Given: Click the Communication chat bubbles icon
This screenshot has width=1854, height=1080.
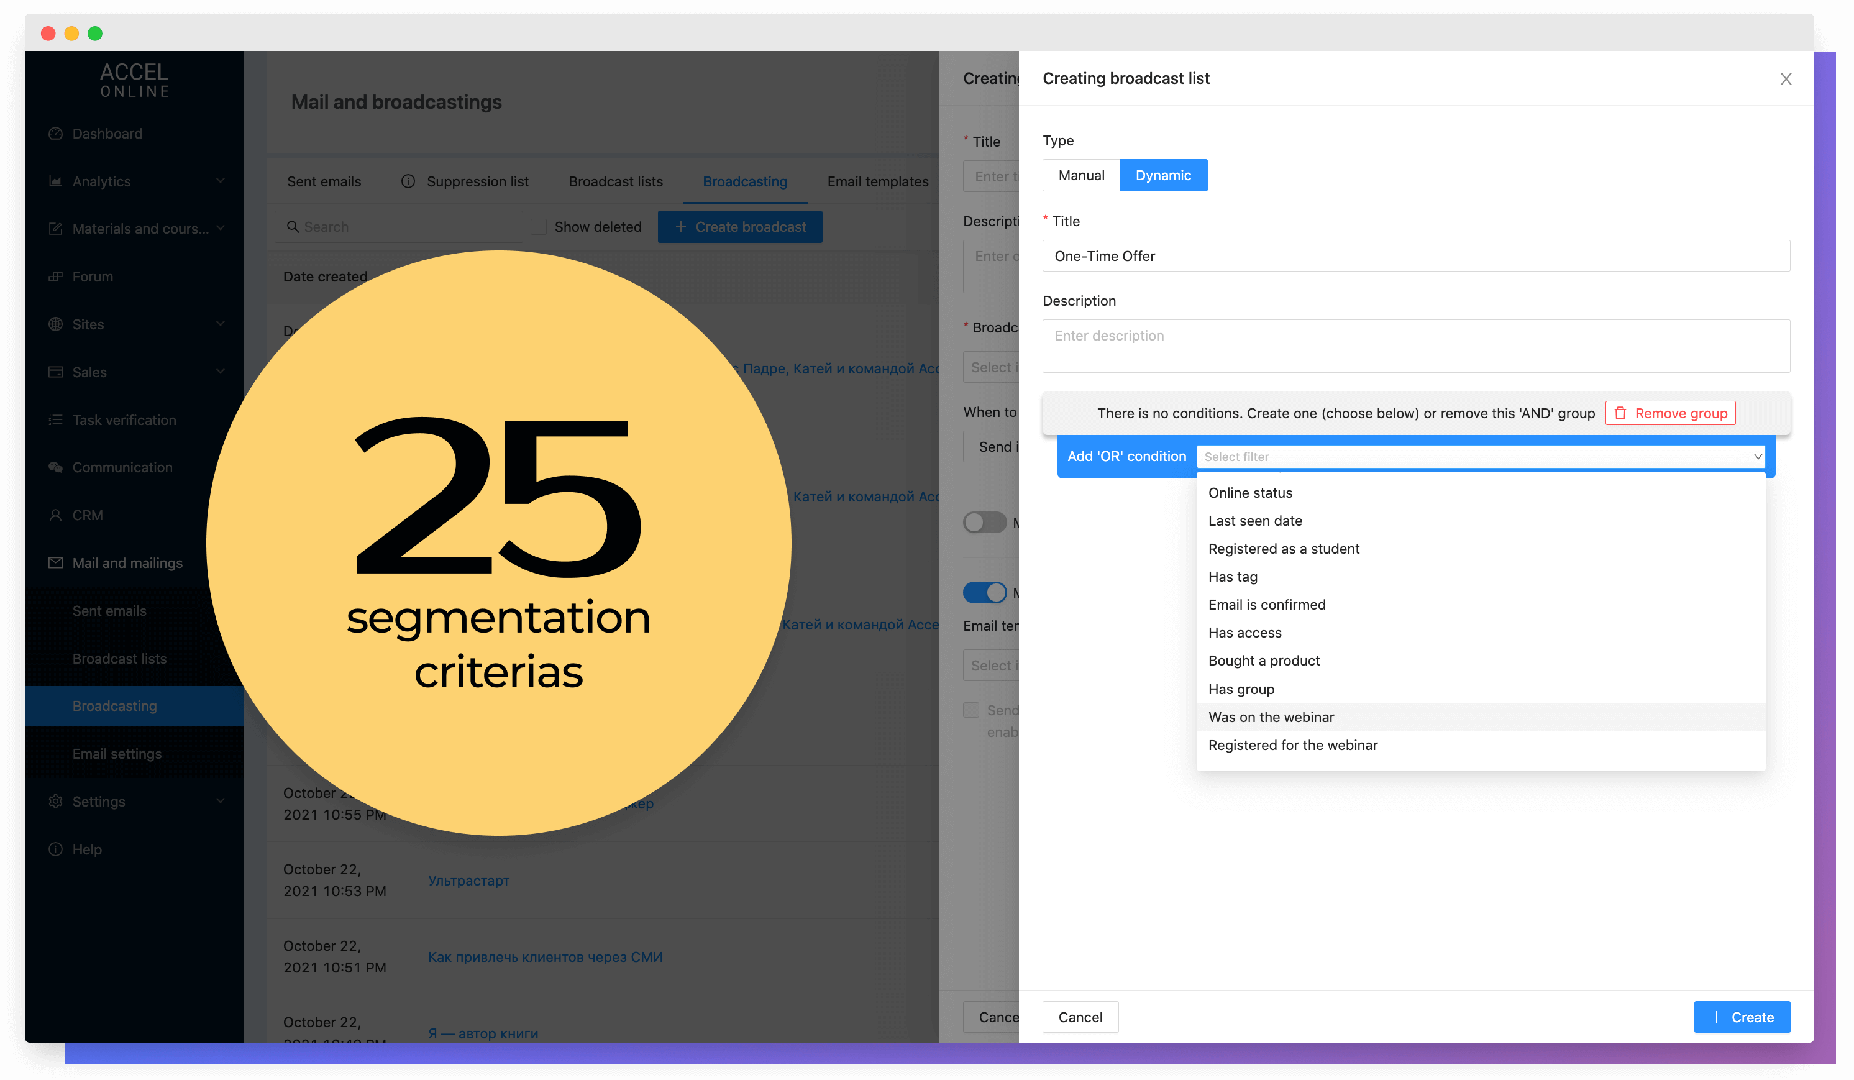Looking at the screenshot, I should [x=55, y=467].
